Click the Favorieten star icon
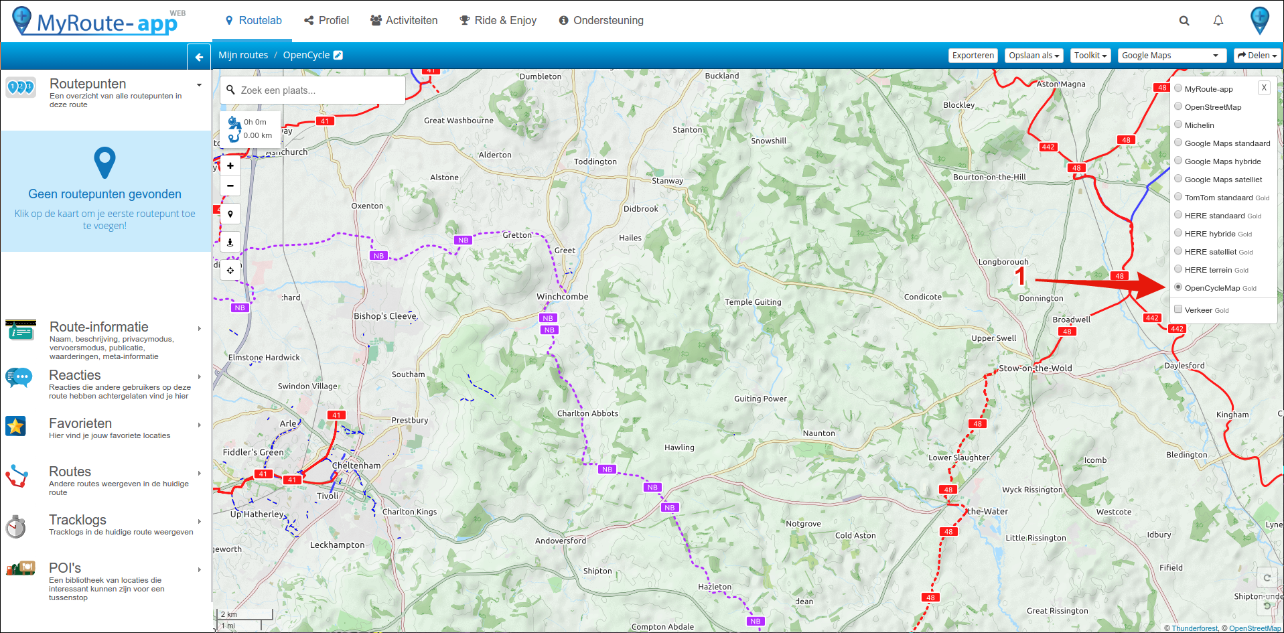 point(15,426)
